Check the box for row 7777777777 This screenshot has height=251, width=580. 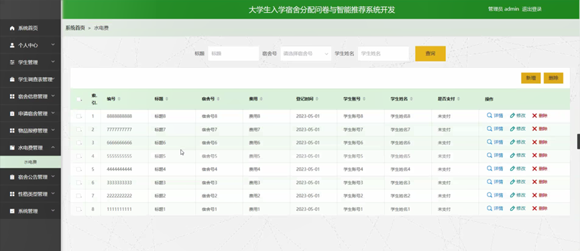coord(78,130)
